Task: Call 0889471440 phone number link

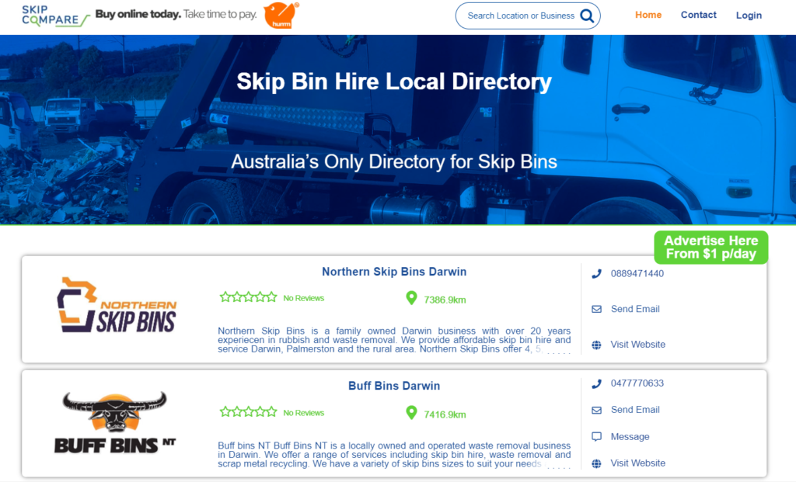Action: point(637,274)
